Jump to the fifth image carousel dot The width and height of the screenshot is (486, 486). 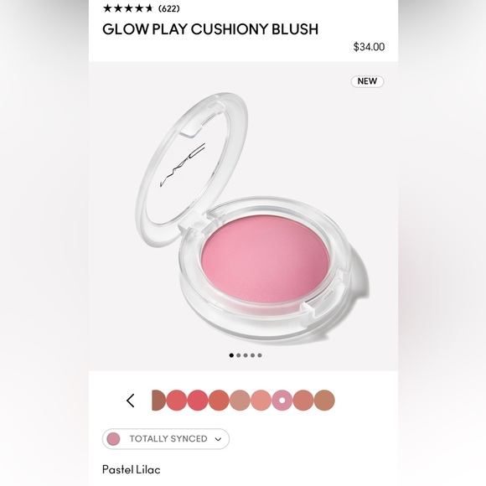tap(260, 355)
